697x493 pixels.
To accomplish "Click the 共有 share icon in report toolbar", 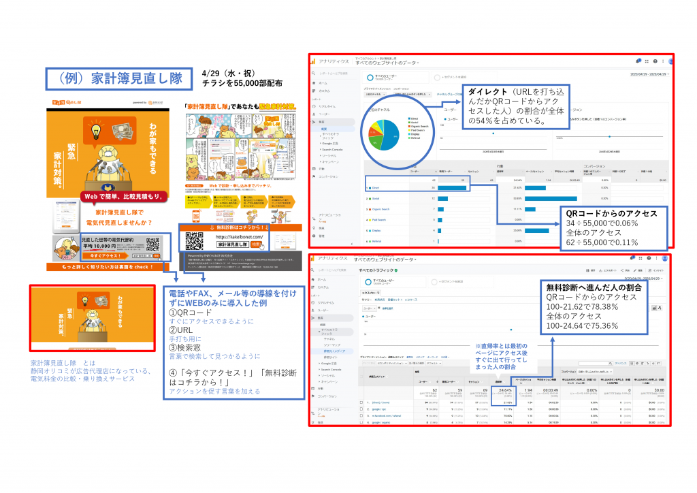I will (x=622, y=270).
